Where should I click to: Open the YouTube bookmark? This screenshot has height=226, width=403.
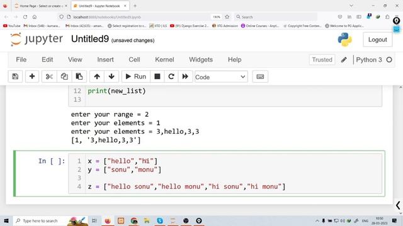click(x=12, y=26)
